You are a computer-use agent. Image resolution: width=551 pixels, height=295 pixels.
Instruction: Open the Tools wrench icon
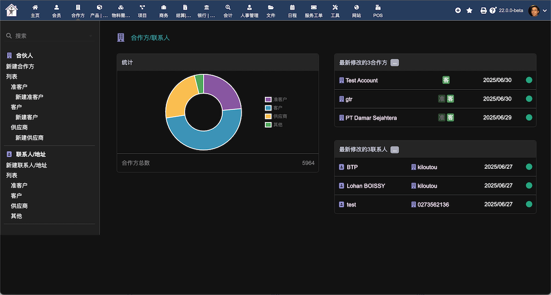pyautogui.click(x=335, y=8)
